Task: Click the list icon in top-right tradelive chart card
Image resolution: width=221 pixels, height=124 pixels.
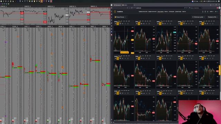Action: tap(213, 24)
